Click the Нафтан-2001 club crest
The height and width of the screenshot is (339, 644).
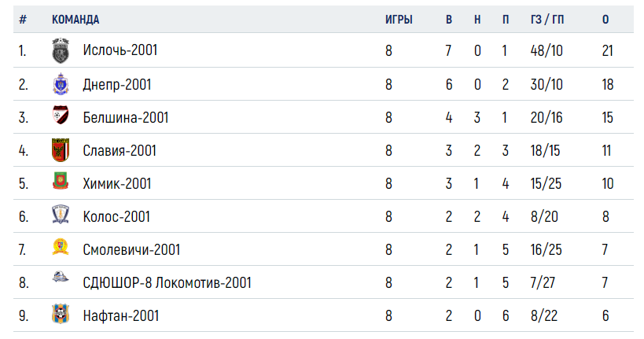(x=61, y=314)
